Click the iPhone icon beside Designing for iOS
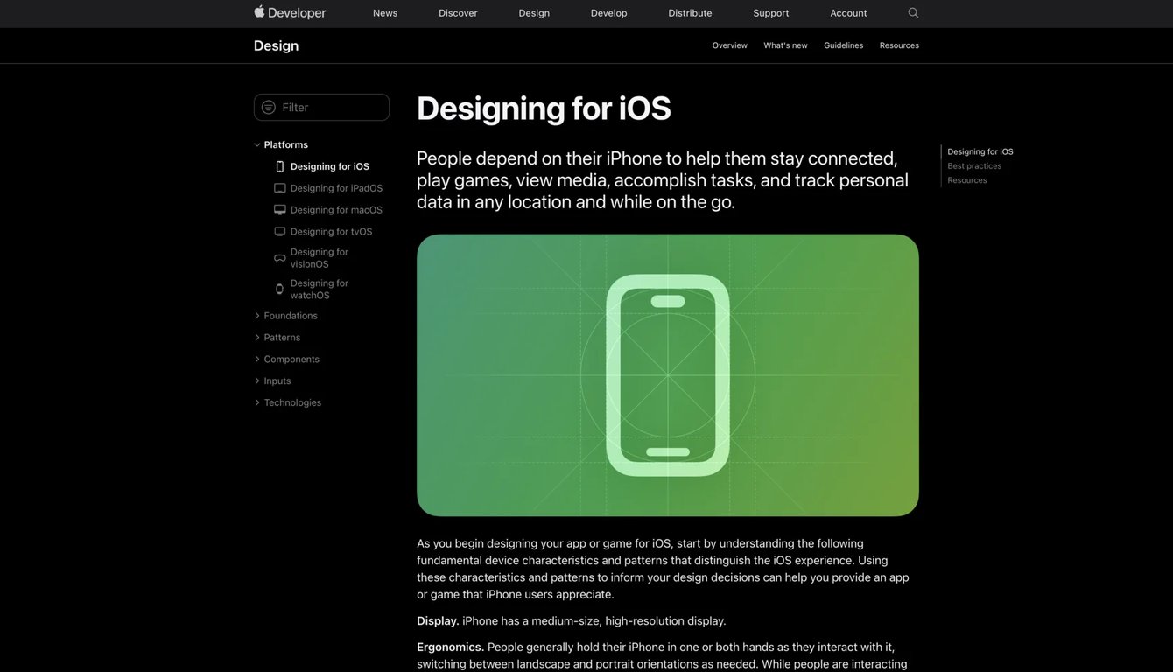This screenshot has height=672, width=1173. click(x=280, y=166)
